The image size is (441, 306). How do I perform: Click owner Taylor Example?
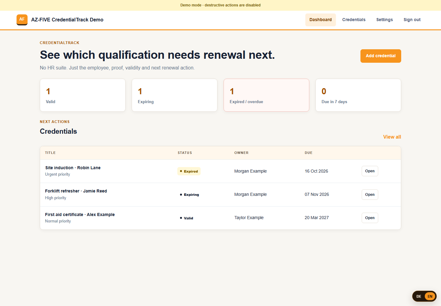click(x=249, y=218)
